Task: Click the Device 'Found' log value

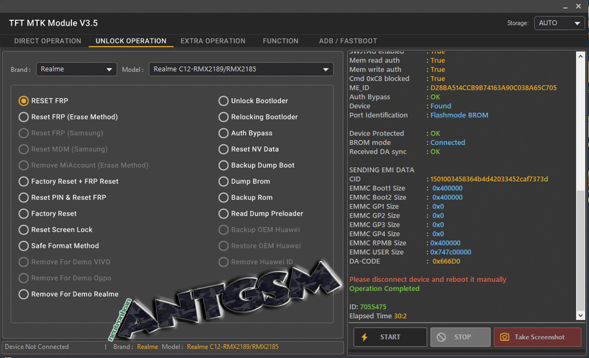Action: tap(441, 106)
